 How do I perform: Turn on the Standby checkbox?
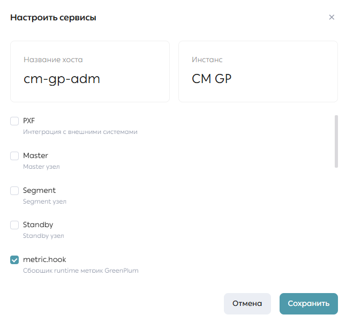click(14, 225)
